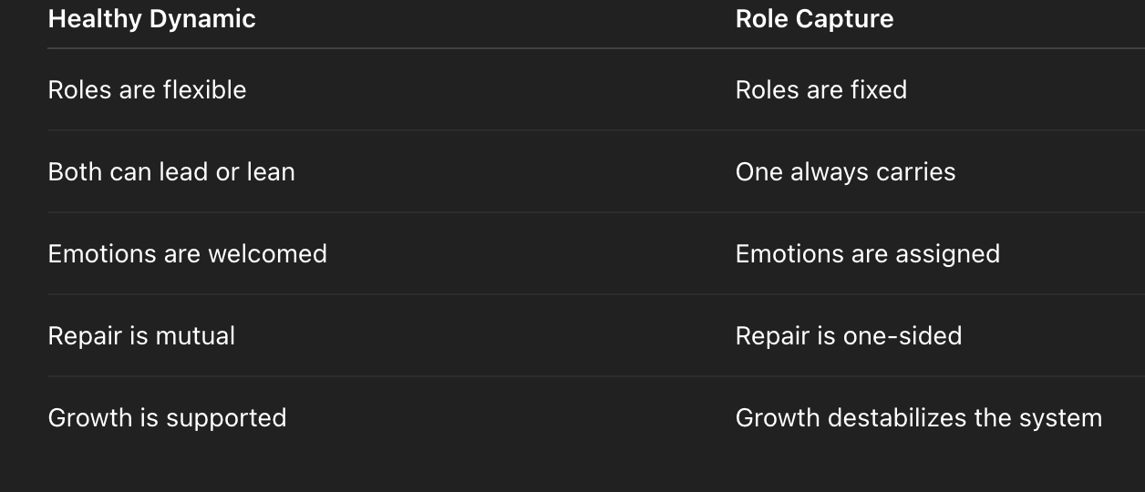
Task: Click the Role Capture column header
Action: click(814, 19)
